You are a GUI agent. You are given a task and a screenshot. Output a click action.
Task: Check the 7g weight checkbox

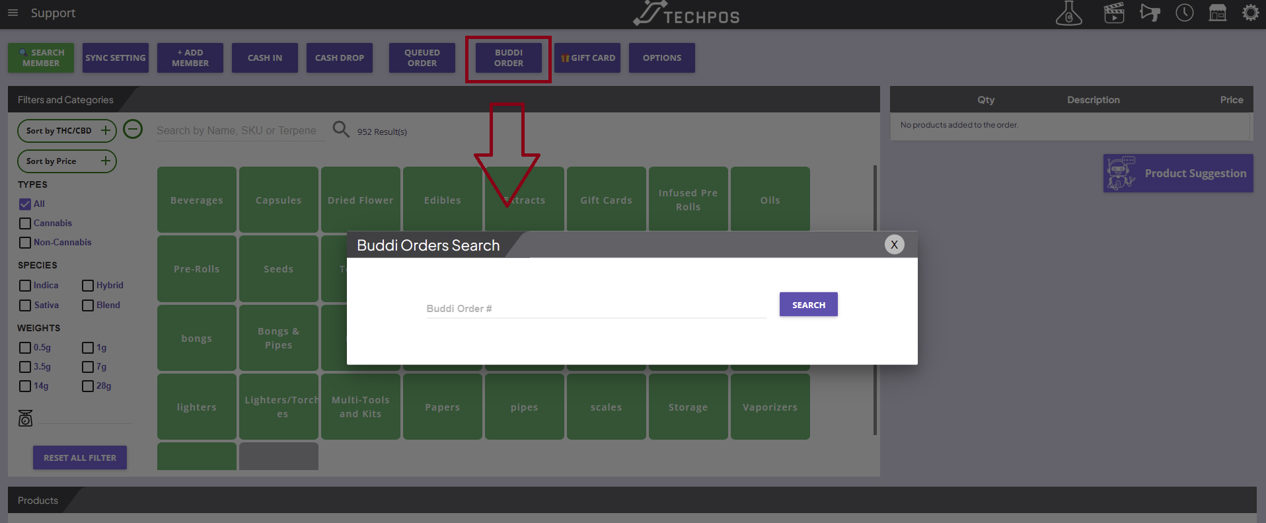pos(88,367)
